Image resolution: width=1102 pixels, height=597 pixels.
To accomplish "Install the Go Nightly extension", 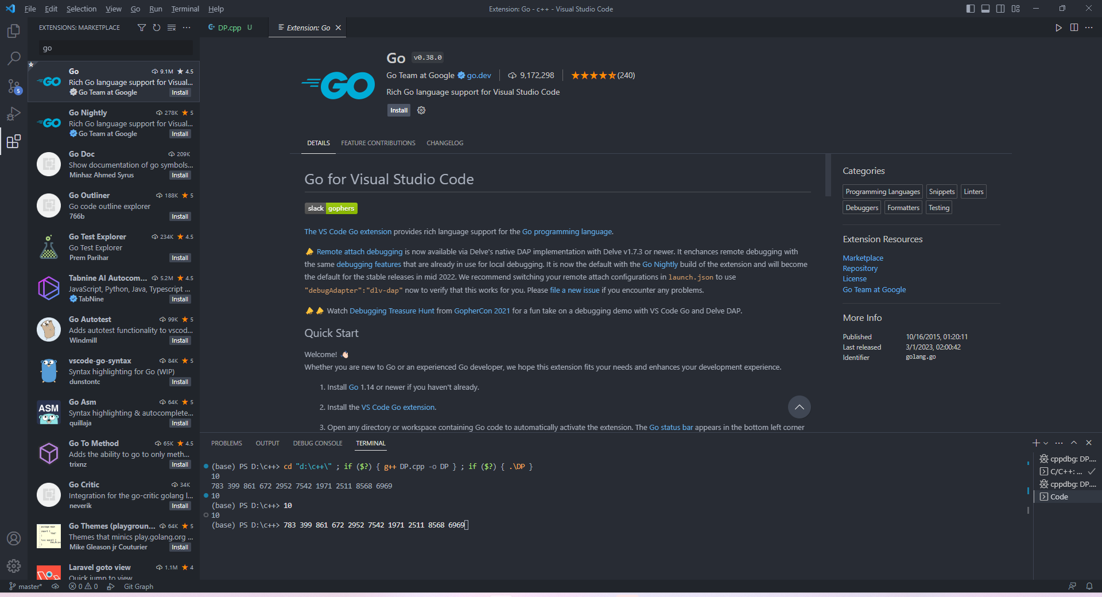I will point(180,134).
